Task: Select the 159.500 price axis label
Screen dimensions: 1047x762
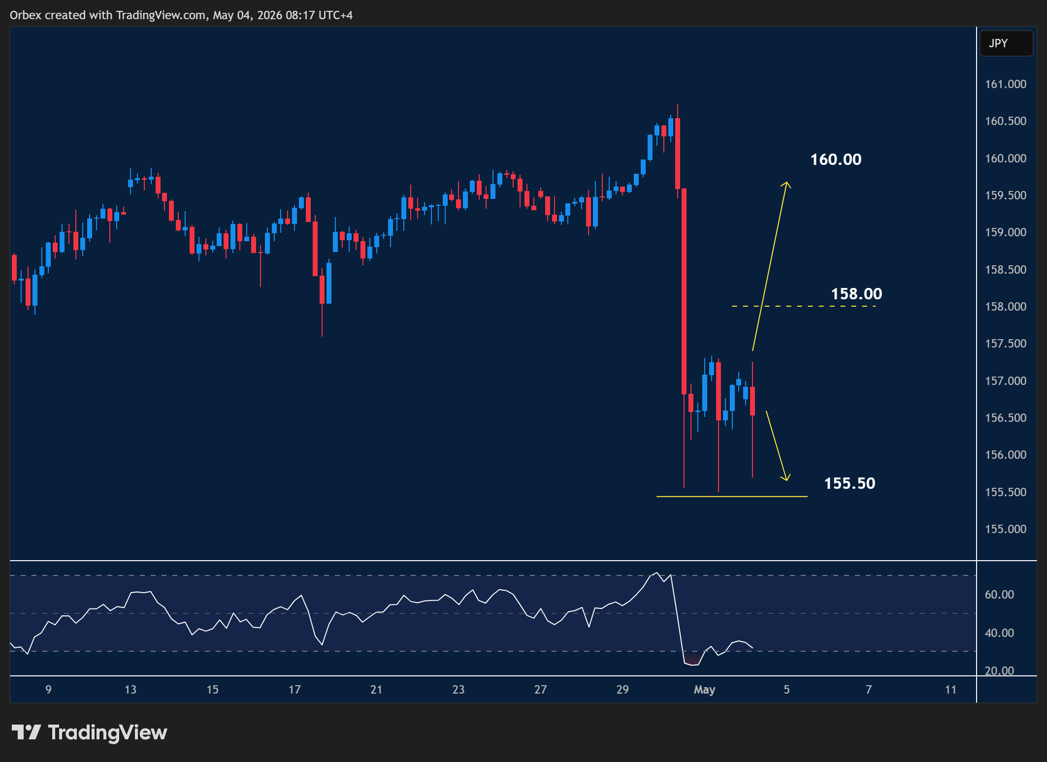Action: coord(1006,195)
